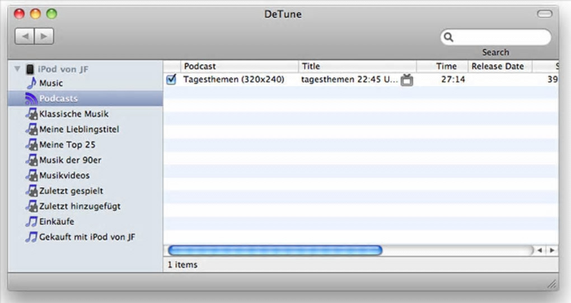The height and width of the screenshot is (303, 571).
Task: Click the Gekauft mit iPod playlist icon
Action: coord(31,237)
